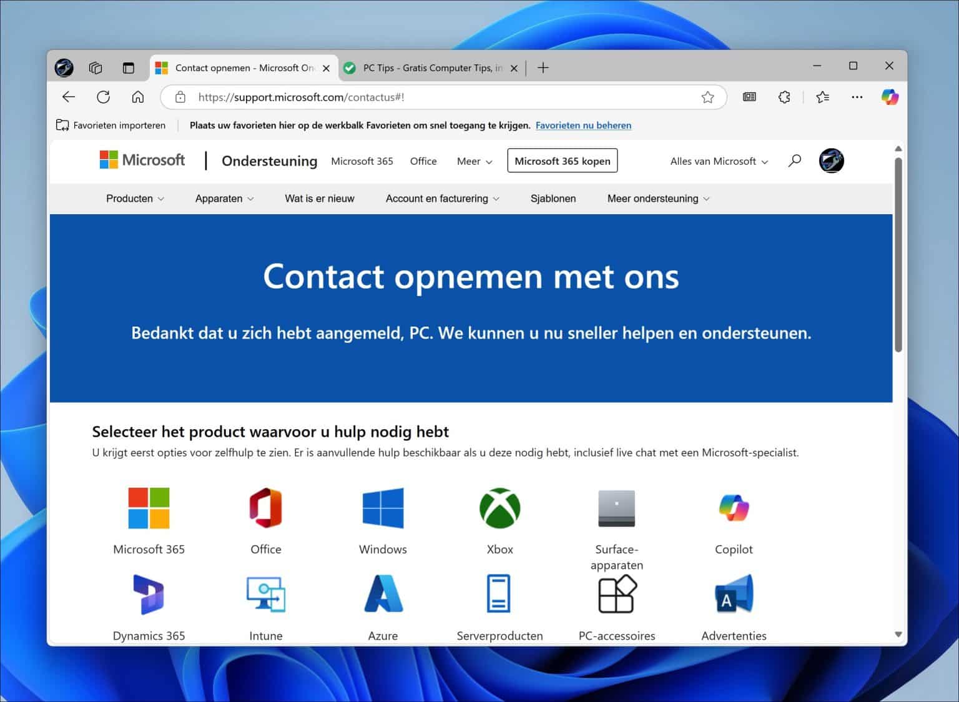The width and height of the screenshot is (959, 702).
Task: Open the Copilot icon in Edge toolbar
Action: pos(890,97)
